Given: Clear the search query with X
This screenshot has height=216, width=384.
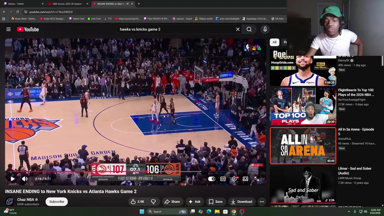Looking at the screenshot, I should pos(238,29).
